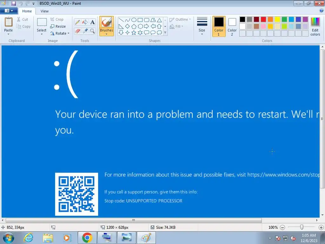Click the vertical scrollbar down arrow
Viewport: 325px width, 244px height.
tap(322, 215)
